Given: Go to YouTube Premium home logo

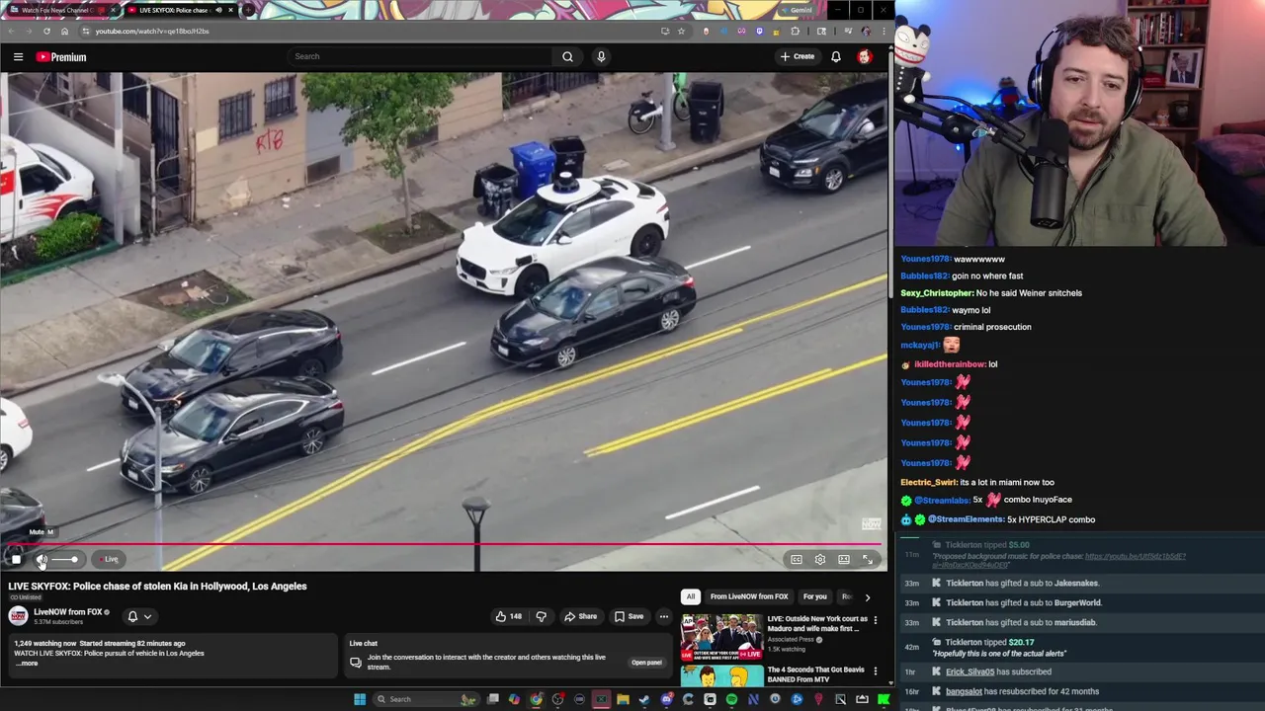Looking at the screenshot, I should pos(61,57).
